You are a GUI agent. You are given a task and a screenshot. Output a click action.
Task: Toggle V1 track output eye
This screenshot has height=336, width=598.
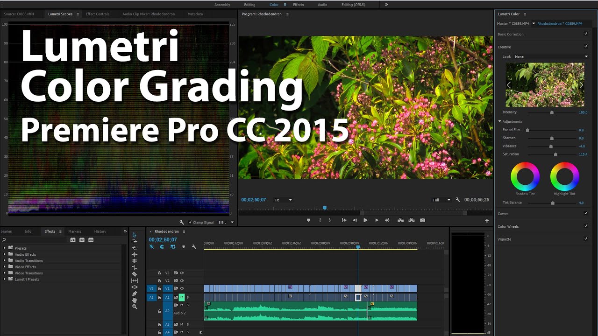coord(182,288)
